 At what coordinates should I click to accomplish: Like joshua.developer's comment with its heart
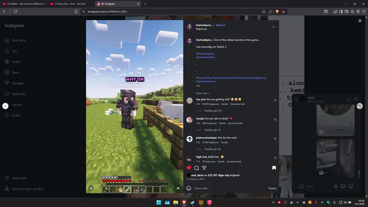click(x=275, y=139)
